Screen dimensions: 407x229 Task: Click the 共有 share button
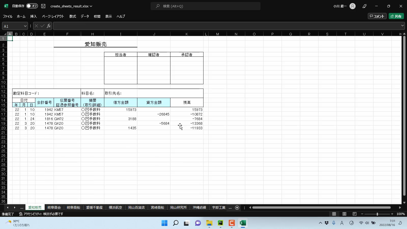(x=396, y=16)
